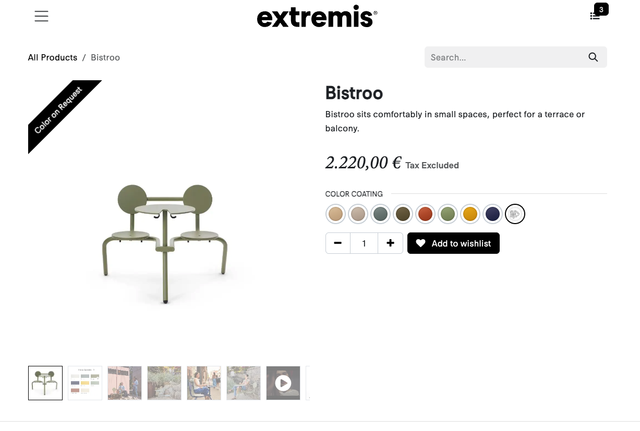Choose the yellow color coating
Image resolution: width=640 pixels, height=431 pixels.
[x=470, y=214]
